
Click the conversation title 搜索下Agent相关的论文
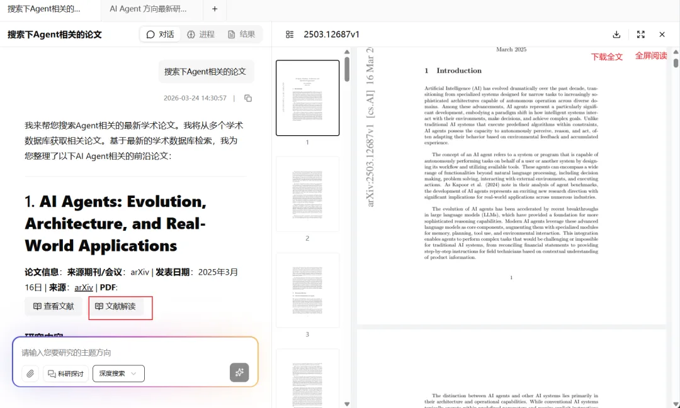(55, 34)
